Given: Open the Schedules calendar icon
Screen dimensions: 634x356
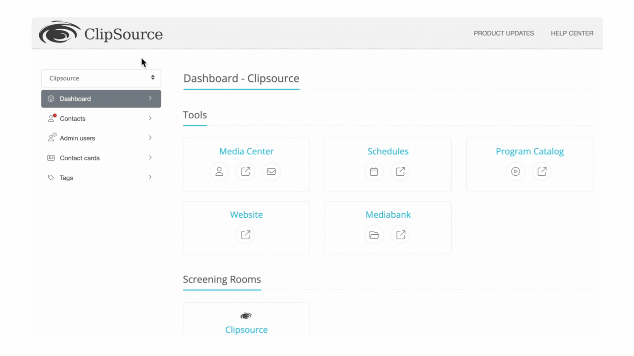Looking at the screenshot, I should [x=374, y=171].
